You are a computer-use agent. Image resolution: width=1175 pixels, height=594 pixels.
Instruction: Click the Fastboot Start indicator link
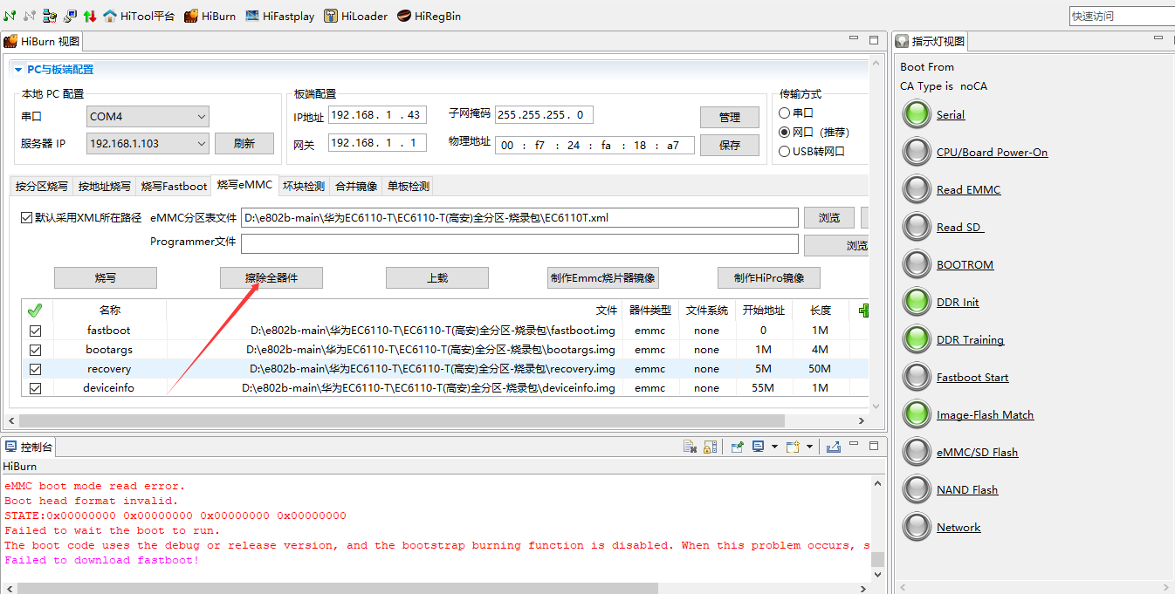click(972, 377)
